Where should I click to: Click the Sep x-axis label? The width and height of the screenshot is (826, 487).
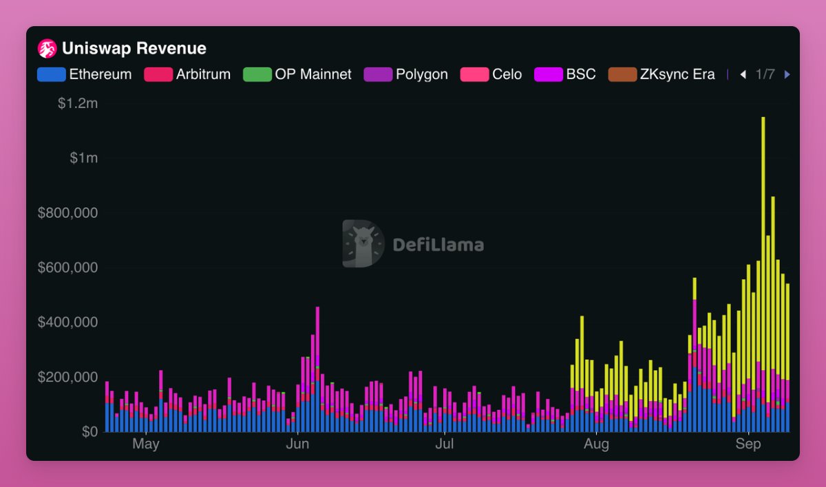pyautogui.click(x=748, y=444)
